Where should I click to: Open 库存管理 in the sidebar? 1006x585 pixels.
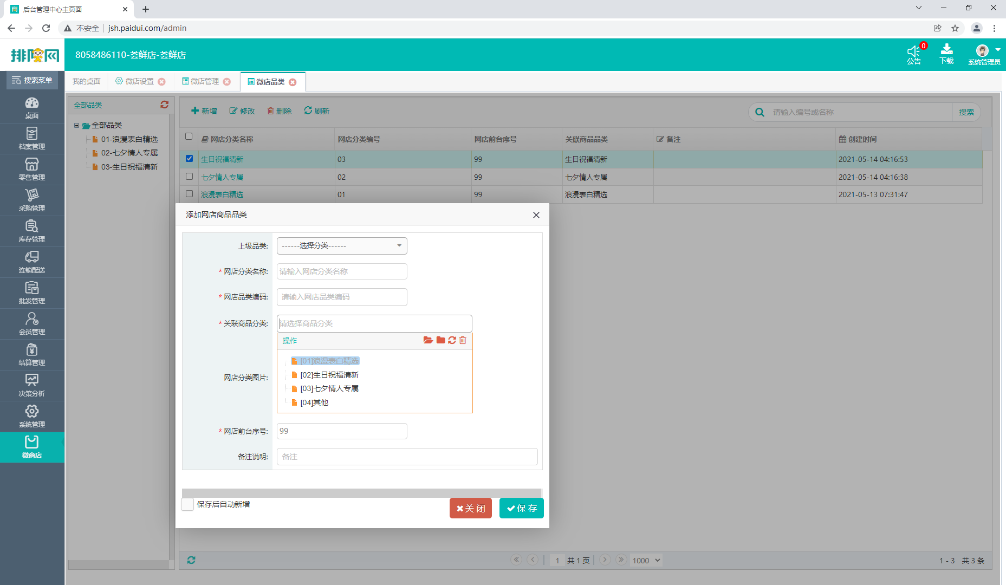click(x=32, y=231)
